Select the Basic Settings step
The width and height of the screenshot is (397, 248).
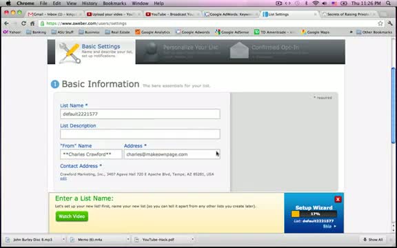95,52
